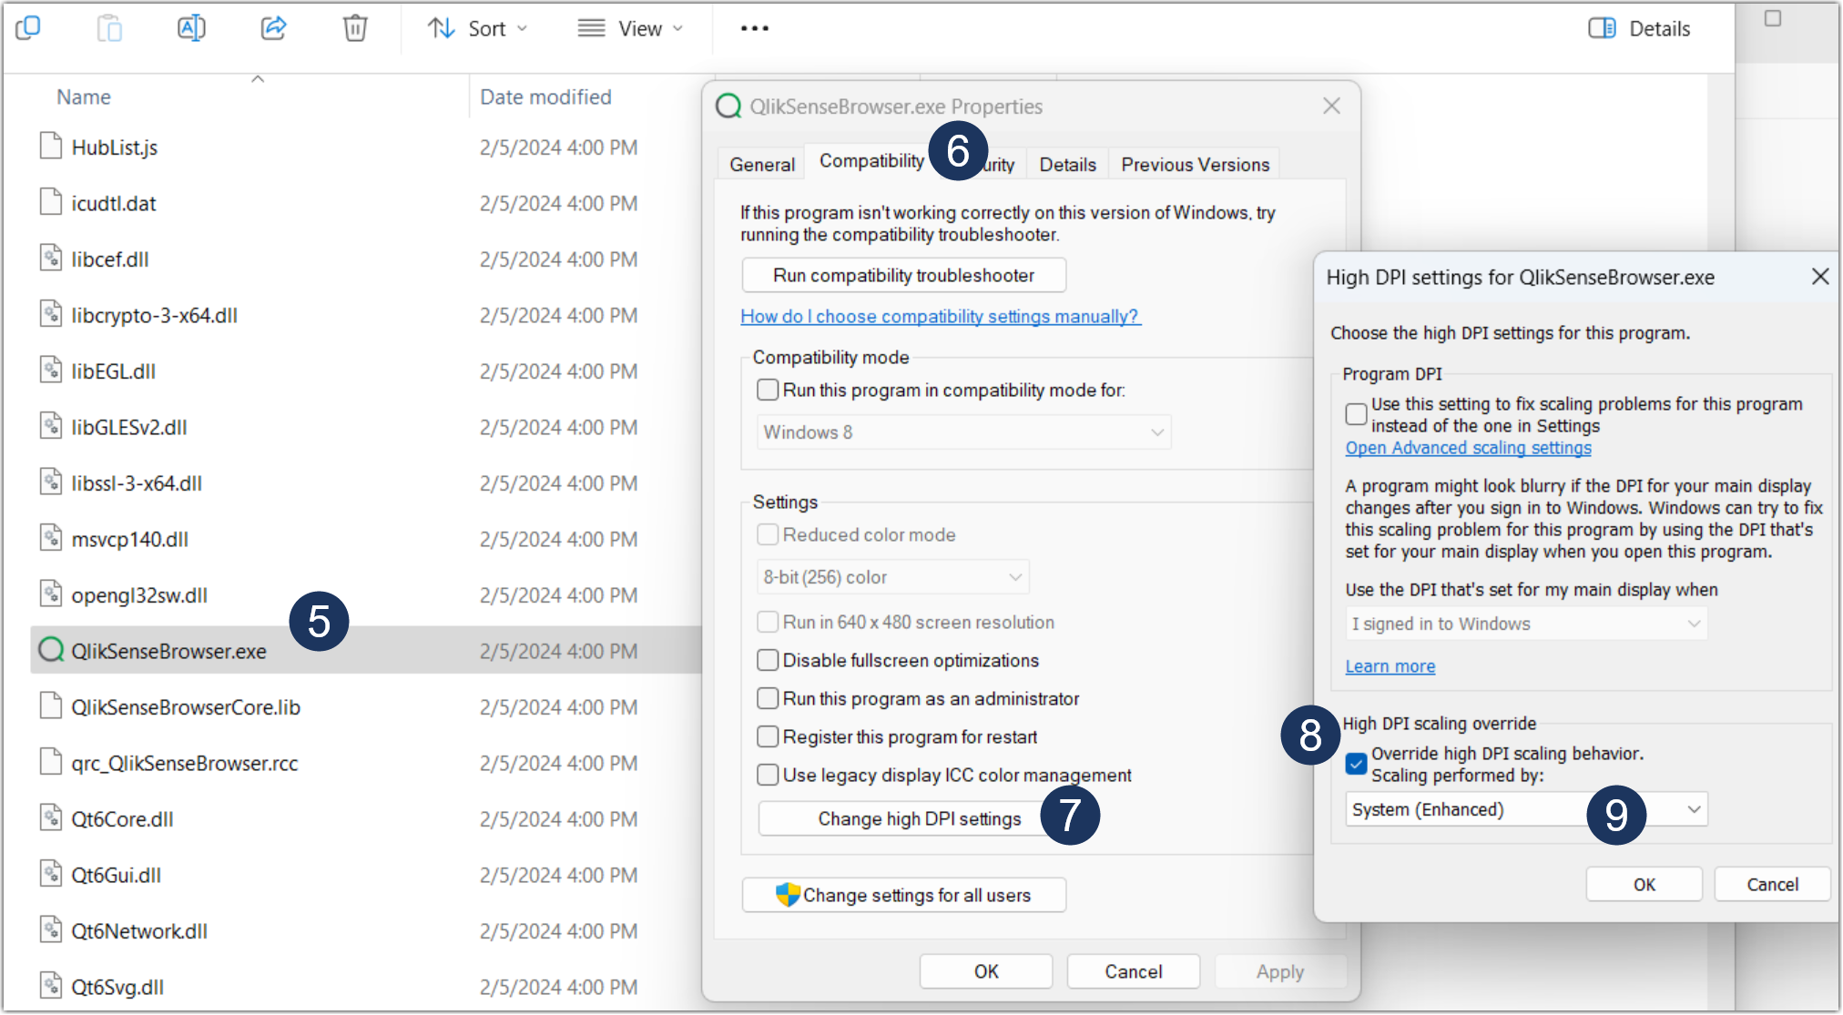Select the Compatibility tab
The width and height of the screenshot is (1843, 1015).
click(871, 161)
